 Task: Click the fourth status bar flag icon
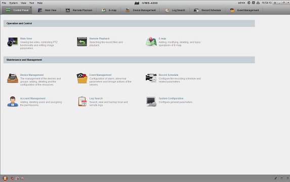click(x=22, y=178)
